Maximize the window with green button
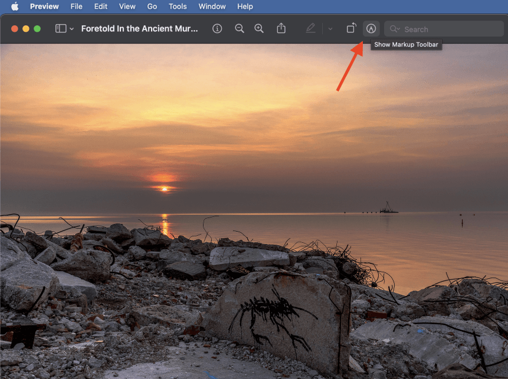 [37, 29]
